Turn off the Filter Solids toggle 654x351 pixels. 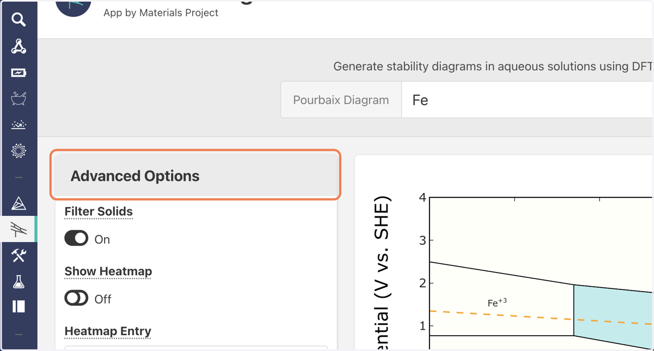76,239
